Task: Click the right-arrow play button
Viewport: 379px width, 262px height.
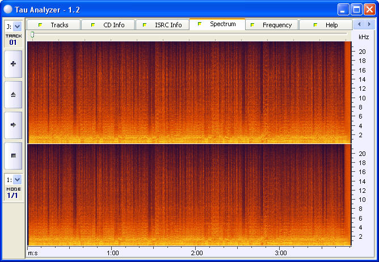Action: coord(13,124)
